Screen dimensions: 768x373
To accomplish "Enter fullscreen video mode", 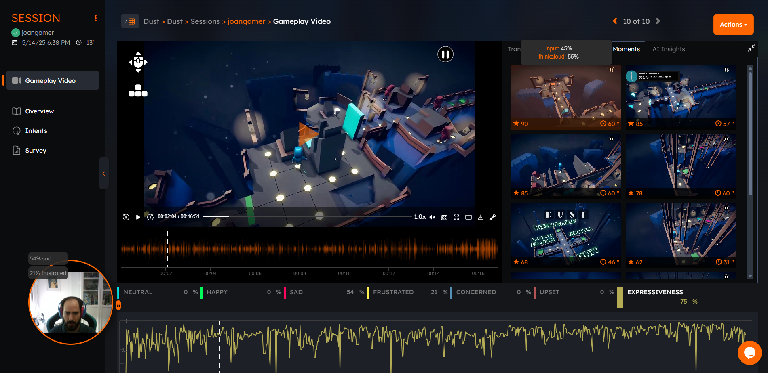I will coord(456,217).
